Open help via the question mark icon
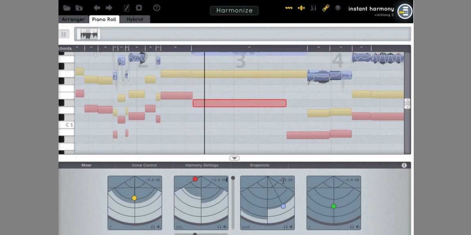 click(157, 8)
